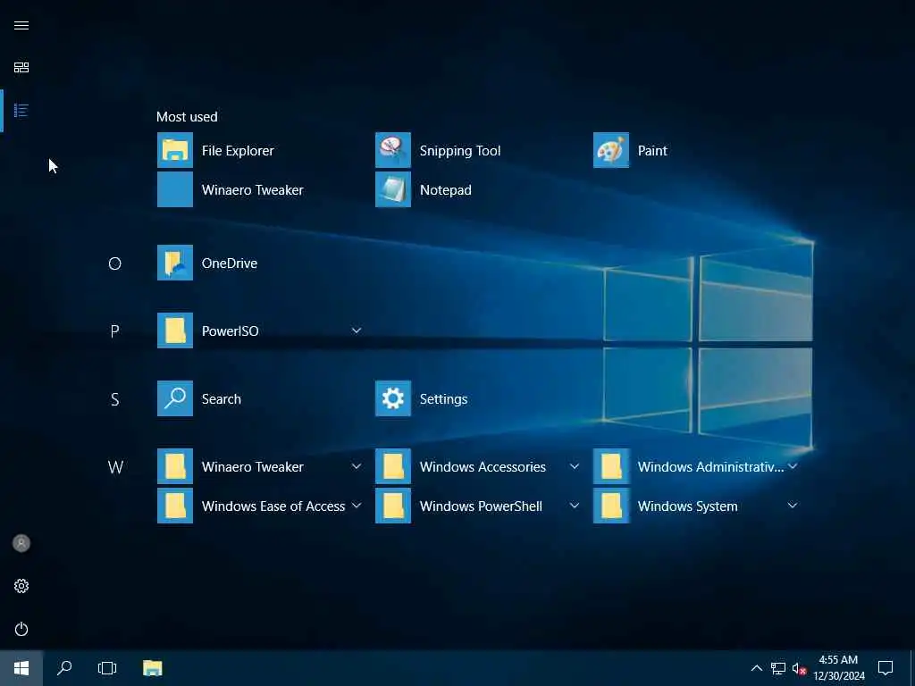Expand the PowerISO folder chevron
Screen dimensions: 915x686
[x=356, y=330]
